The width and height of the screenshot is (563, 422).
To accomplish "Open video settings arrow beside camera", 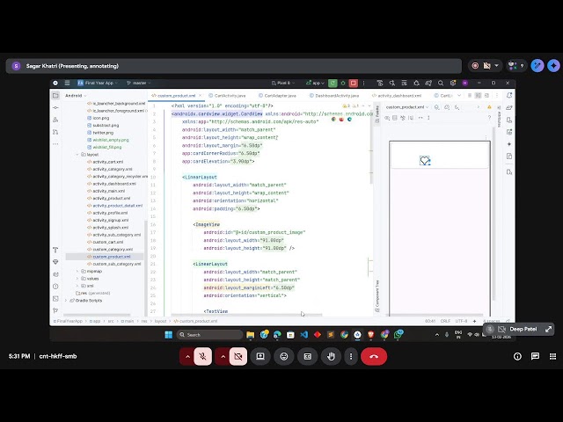I will tap(223, 356).
